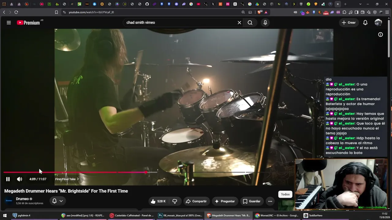This screenshot has height=220, width=392.
Task: Open the account avatar menu
Action: (378, 23)
